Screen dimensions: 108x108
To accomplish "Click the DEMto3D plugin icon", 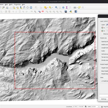I will click(x=66, y=12).
